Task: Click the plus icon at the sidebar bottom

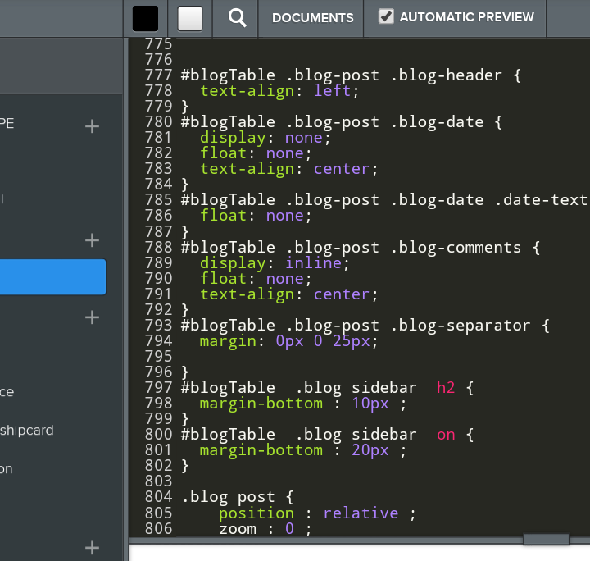Action: (x=93, y=547)
